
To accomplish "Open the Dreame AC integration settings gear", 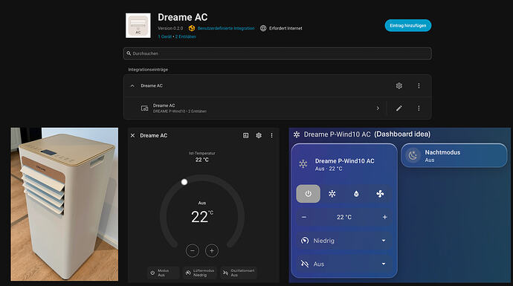I will 399,85.
